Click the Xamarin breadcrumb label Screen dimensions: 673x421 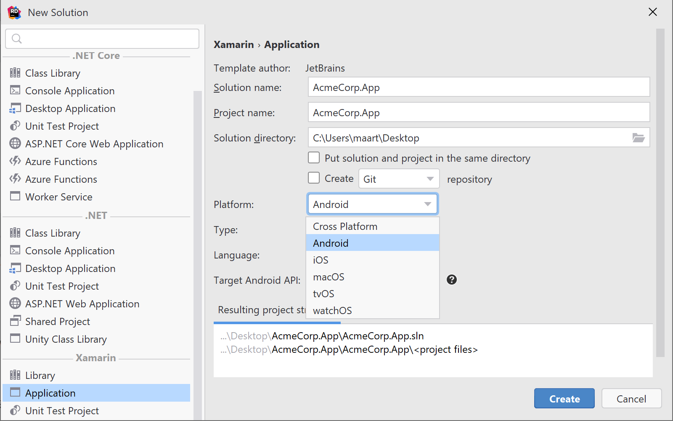coord(234,45)
